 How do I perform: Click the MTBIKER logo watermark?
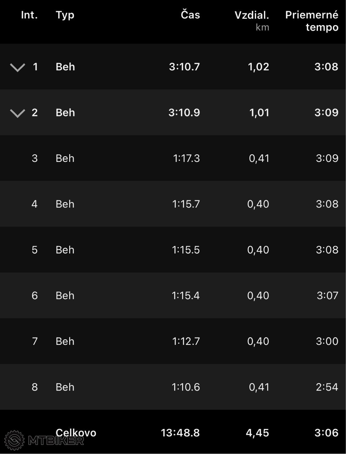44,440
